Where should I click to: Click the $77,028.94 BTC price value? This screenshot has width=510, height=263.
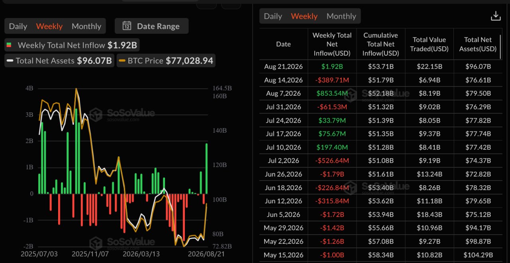[x=189, y=61]
